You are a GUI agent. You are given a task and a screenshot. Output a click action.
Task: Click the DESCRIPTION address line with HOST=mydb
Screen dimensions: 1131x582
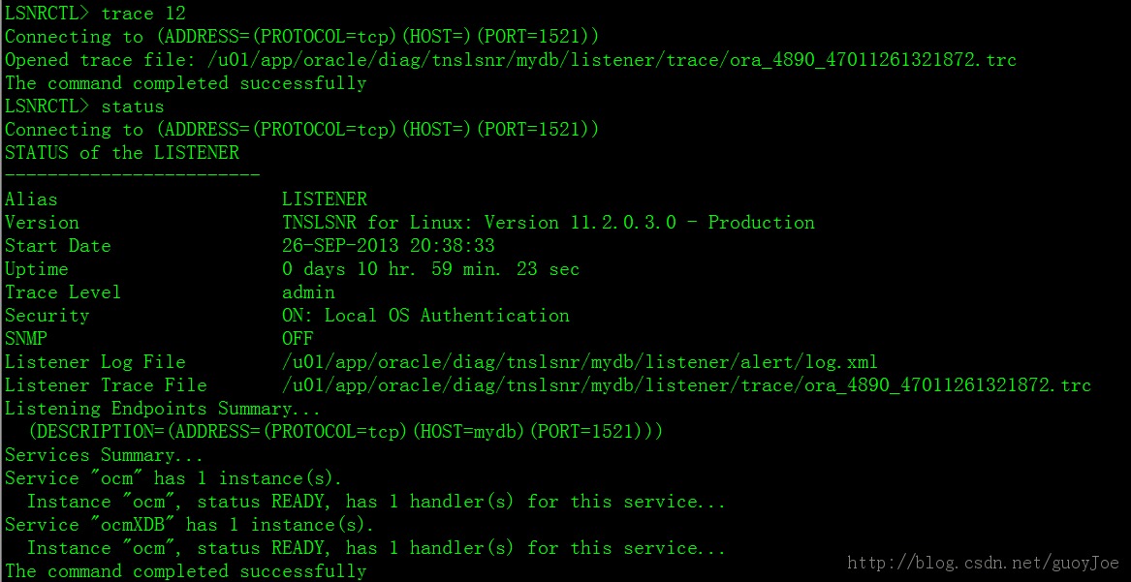[346, 432]
